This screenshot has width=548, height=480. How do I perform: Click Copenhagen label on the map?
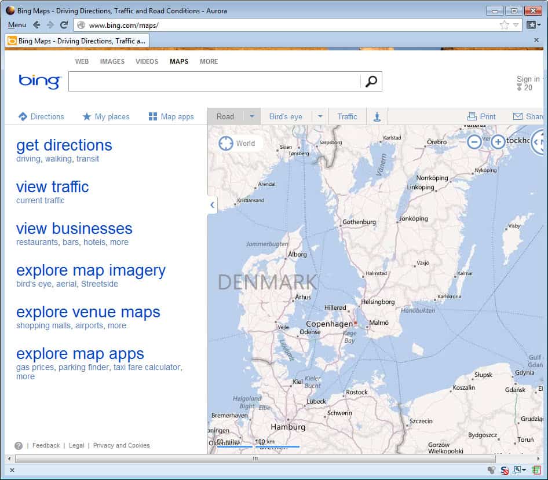[329, 324]
